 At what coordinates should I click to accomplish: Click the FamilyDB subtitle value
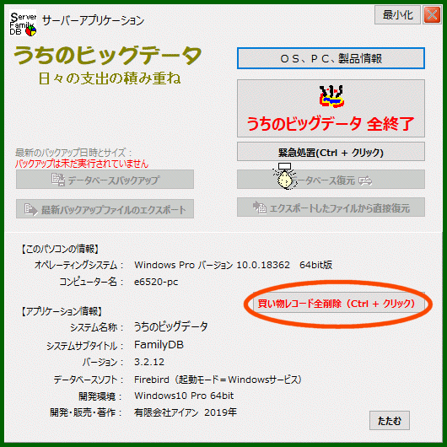tap(159, 345)
